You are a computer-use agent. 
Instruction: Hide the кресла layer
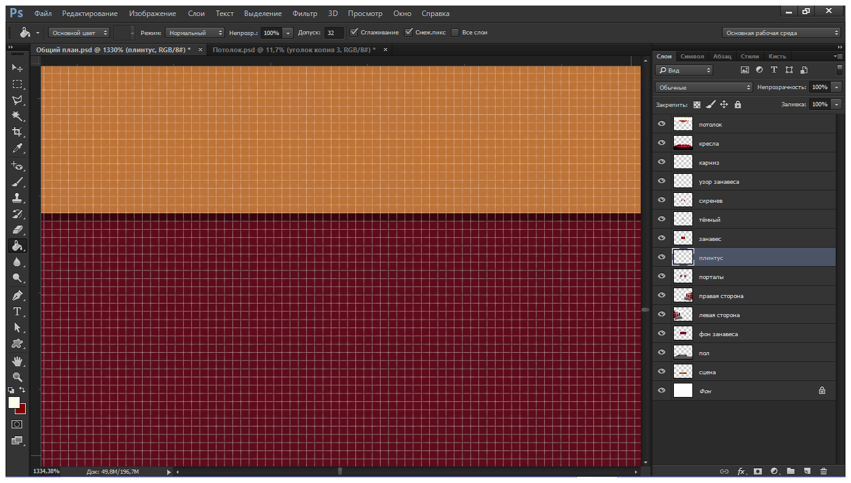click(x=662, y=143)
